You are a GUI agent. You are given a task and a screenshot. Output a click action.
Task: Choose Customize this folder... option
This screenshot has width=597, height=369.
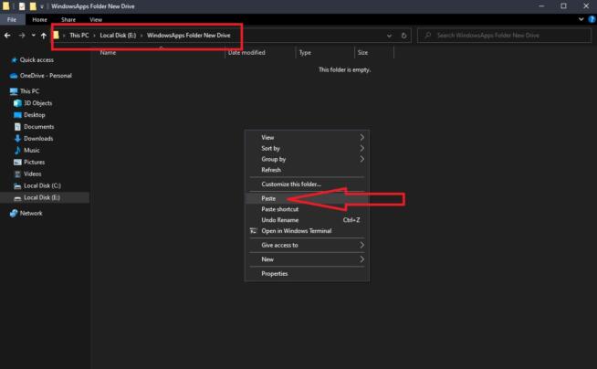click(x=307, y=184)
